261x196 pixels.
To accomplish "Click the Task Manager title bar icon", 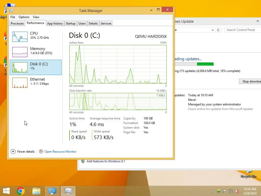I will pos(11,11).
